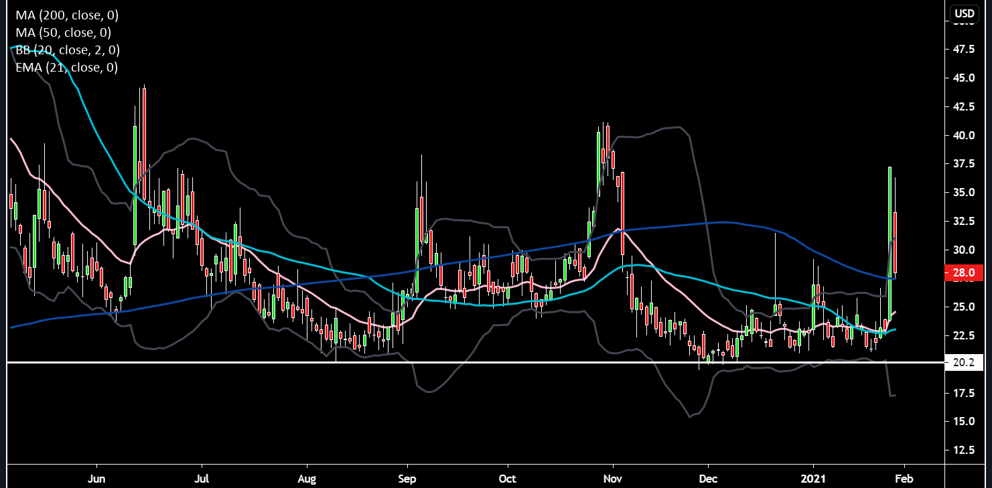
Task: Click the Feb label on time axis
Action: click(x=905, y=479)
